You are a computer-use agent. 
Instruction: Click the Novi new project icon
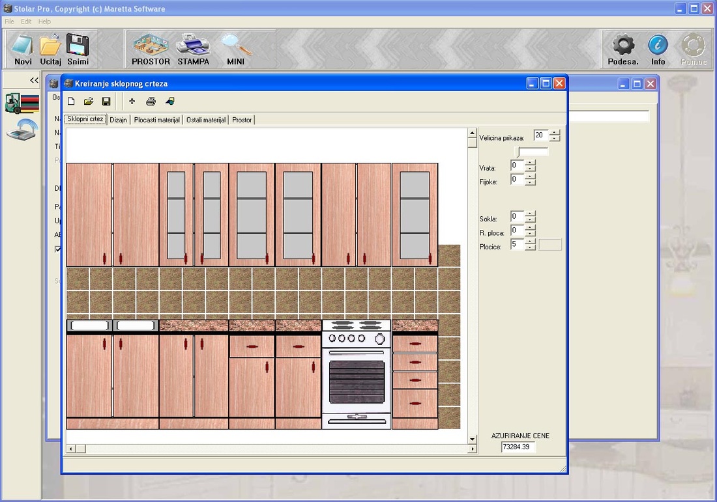[x=23, y=49]
